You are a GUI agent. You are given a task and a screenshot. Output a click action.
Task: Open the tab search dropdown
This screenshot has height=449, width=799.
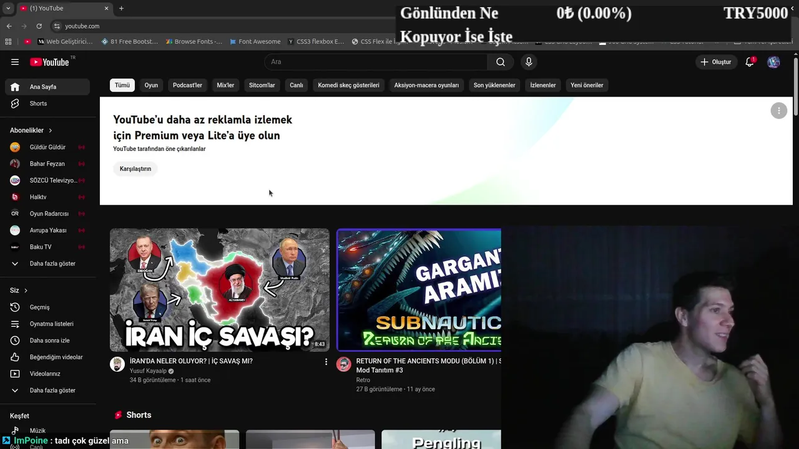(8, 8)
